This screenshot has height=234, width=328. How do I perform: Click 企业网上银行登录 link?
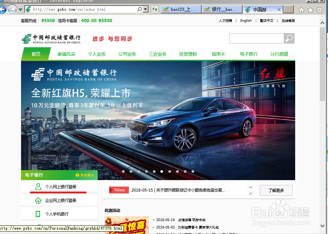pos(61,200)
